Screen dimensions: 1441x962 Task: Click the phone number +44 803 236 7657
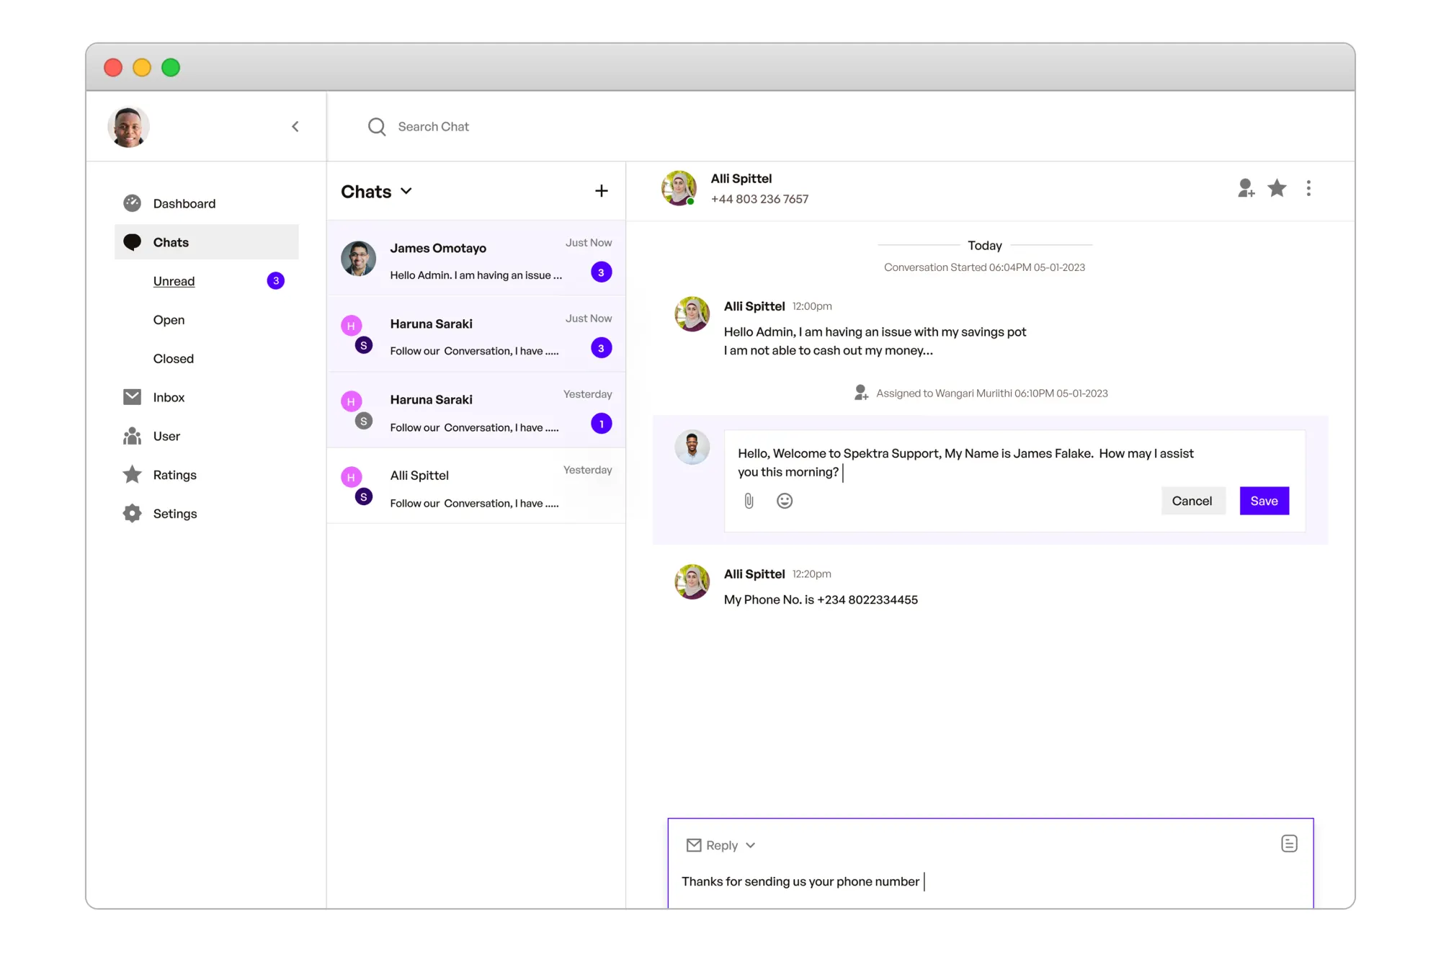click(759, 199)
